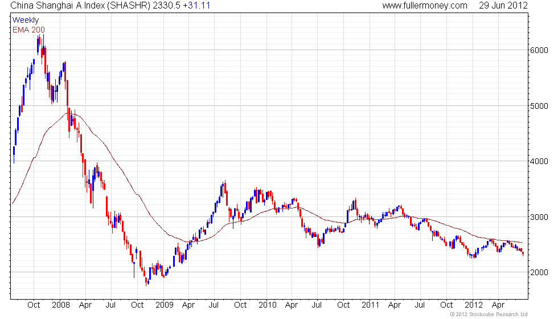
Task: Click the "Oct" label just before 2008
Action: (x=34, y=305)
